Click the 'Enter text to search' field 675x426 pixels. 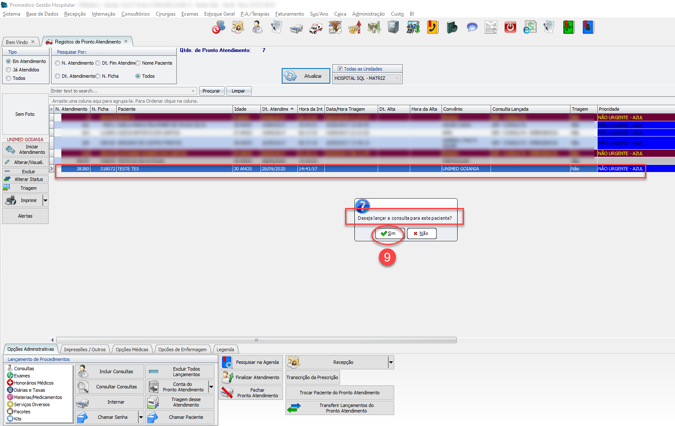[x=121, y=91]
